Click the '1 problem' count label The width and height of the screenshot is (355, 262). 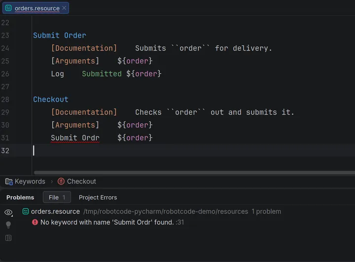pos(266,211)
